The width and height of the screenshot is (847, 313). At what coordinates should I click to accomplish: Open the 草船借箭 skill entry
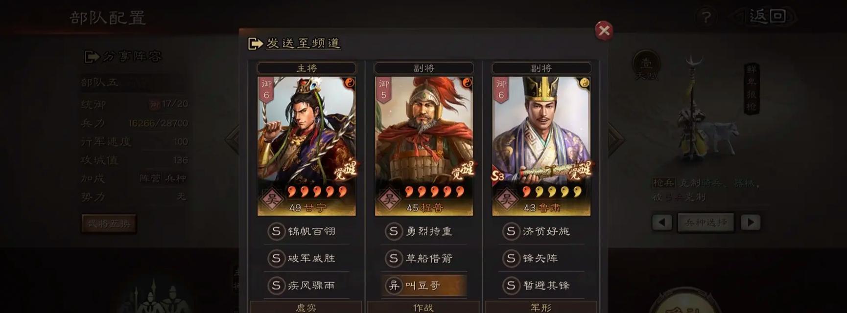pyautogui.click(x=424, y=258)
